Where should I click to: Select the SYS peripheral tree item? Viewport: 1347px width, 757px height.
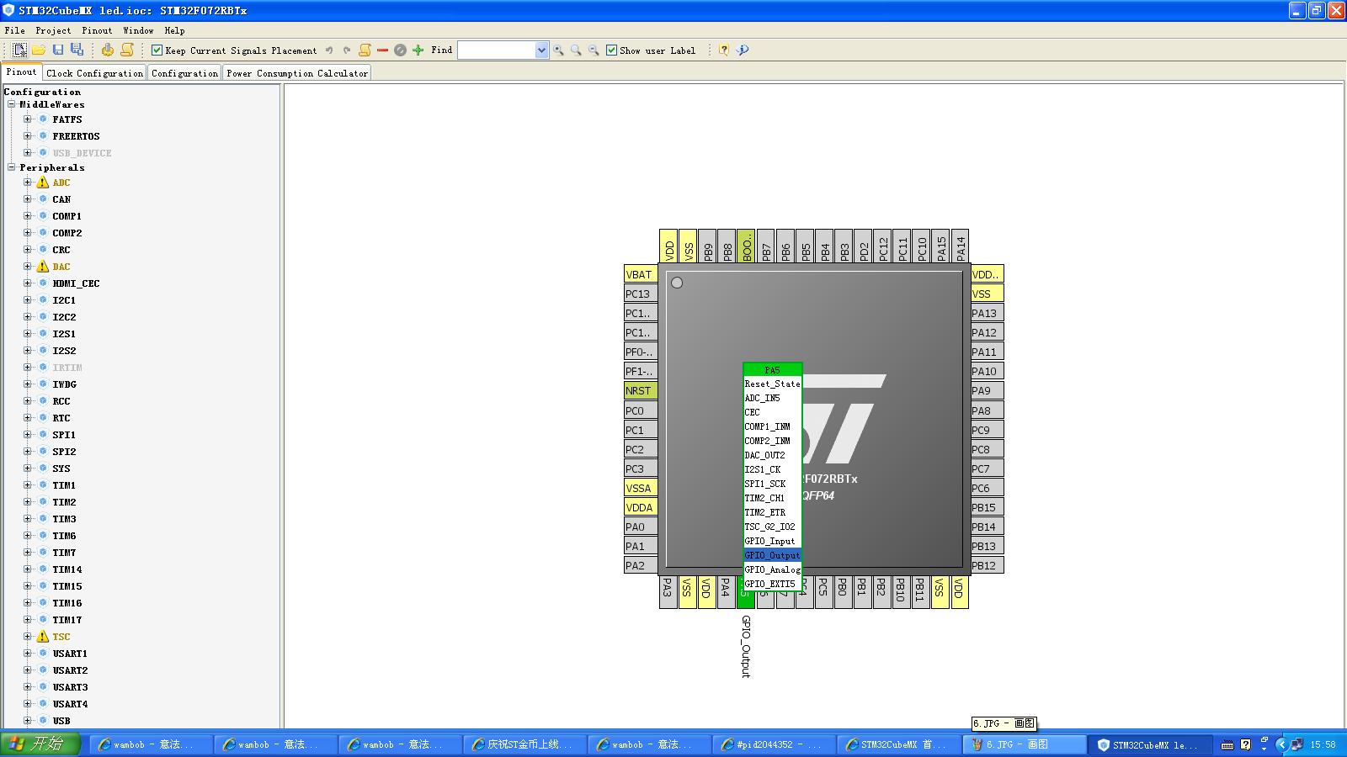[x=61, y=468]
